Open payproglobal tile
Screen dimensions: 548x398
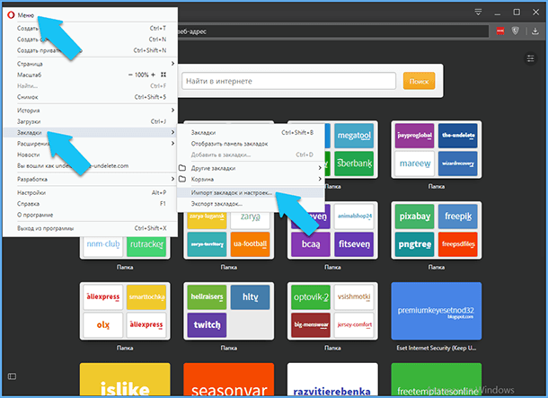414,136
